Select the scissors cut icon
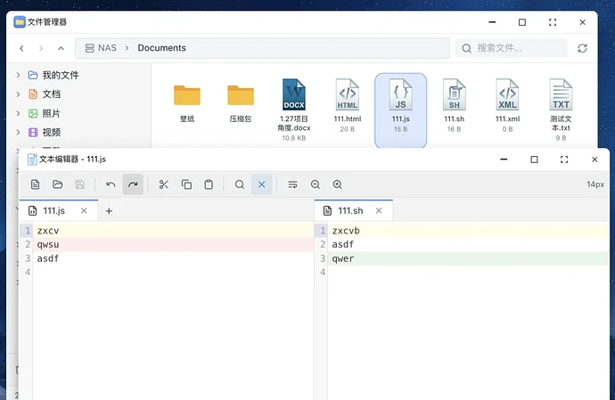The width and height of the screenshot is (615, 400). click(164, 184)
